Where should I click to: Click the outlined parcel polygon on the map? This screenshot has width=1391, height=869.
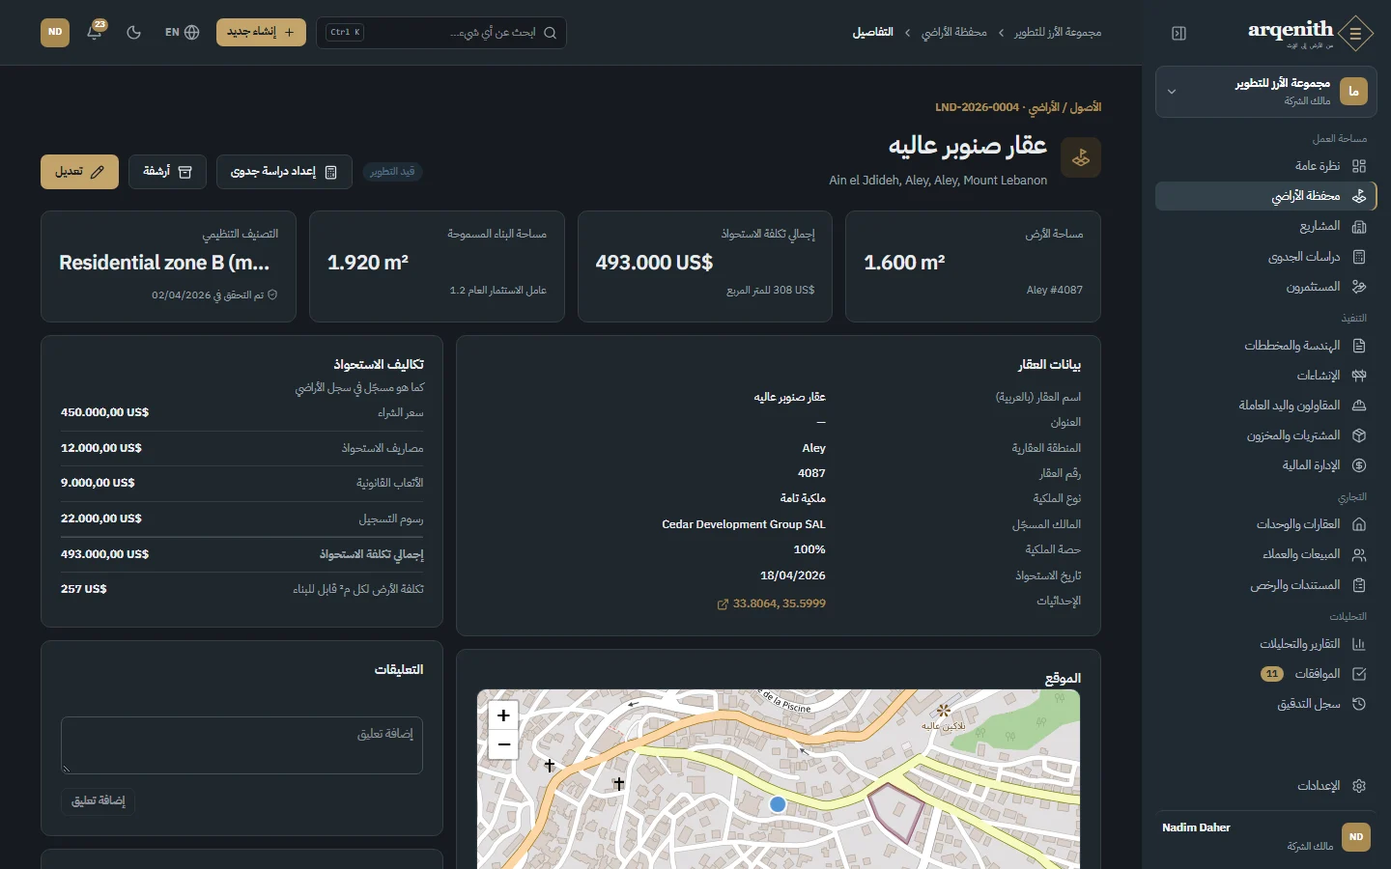point(897,812)
